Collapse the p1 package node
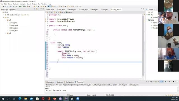179x101 pixels. pos(6,20)
